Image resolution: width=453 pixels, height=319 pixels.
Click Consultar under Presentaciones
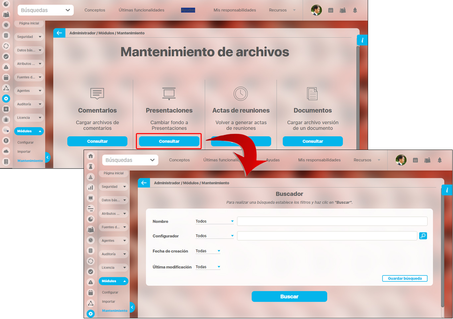[x=169, y=141]
